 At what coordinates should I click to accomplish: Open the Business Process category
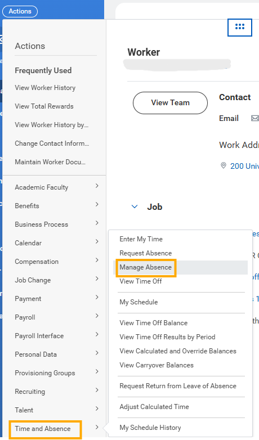click(x=42, y=225)
